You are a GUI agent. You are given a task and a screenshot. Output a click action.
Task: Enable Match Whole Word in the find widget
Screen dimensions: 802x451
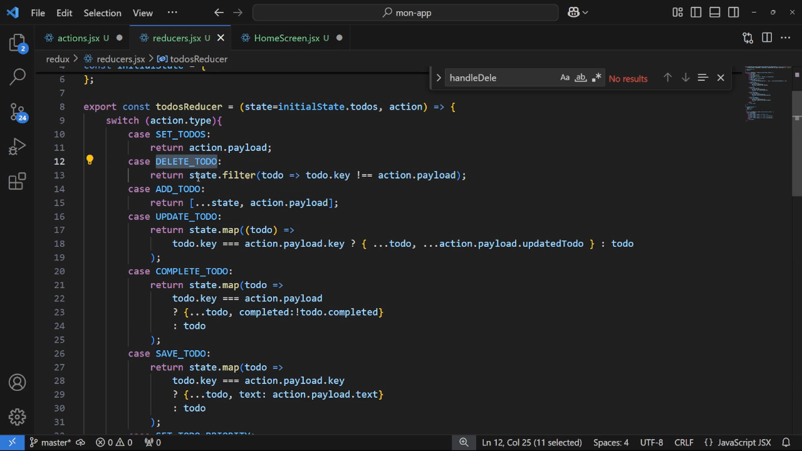[x=580, y=77]
